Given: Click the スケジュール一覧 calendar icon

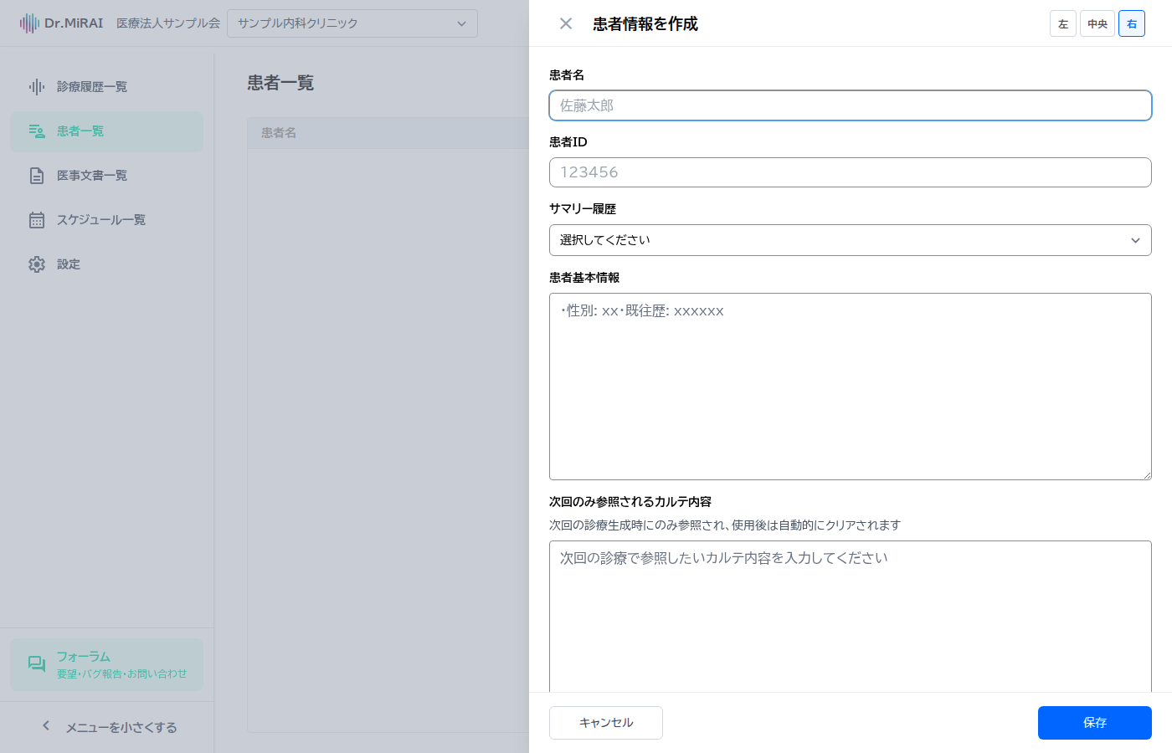Looking at the screenshot, I should pos(37,220).
